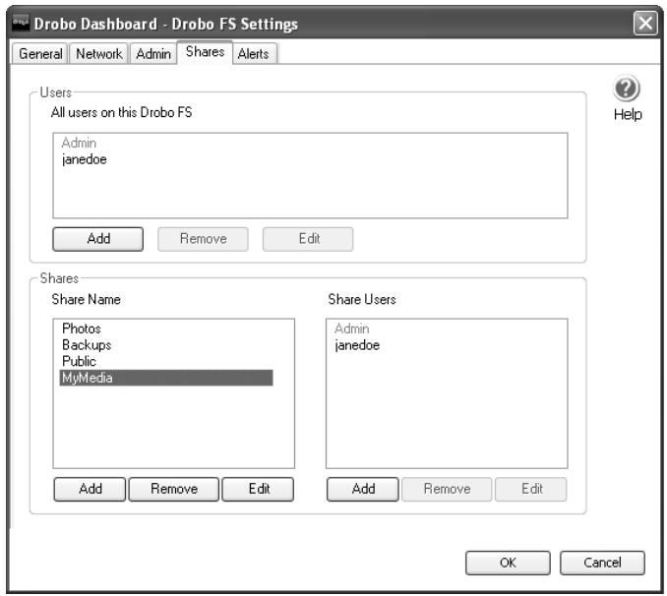Select the Shares tab
This screenshot has height=596, width=667.
tap(205, 52)
